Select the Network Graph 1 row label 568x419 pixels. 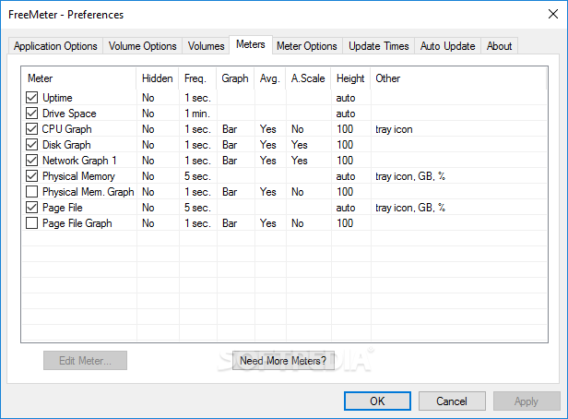tap(79, 161)
